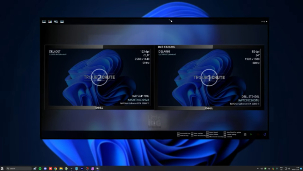This screenshot has width=303, height=171.
Task: Check the Adjust Speed option
Action: pos(207,132)
